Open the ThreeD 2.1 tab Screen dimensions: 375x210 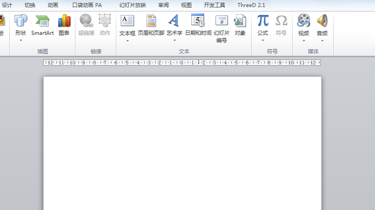[x=251, y=5]
